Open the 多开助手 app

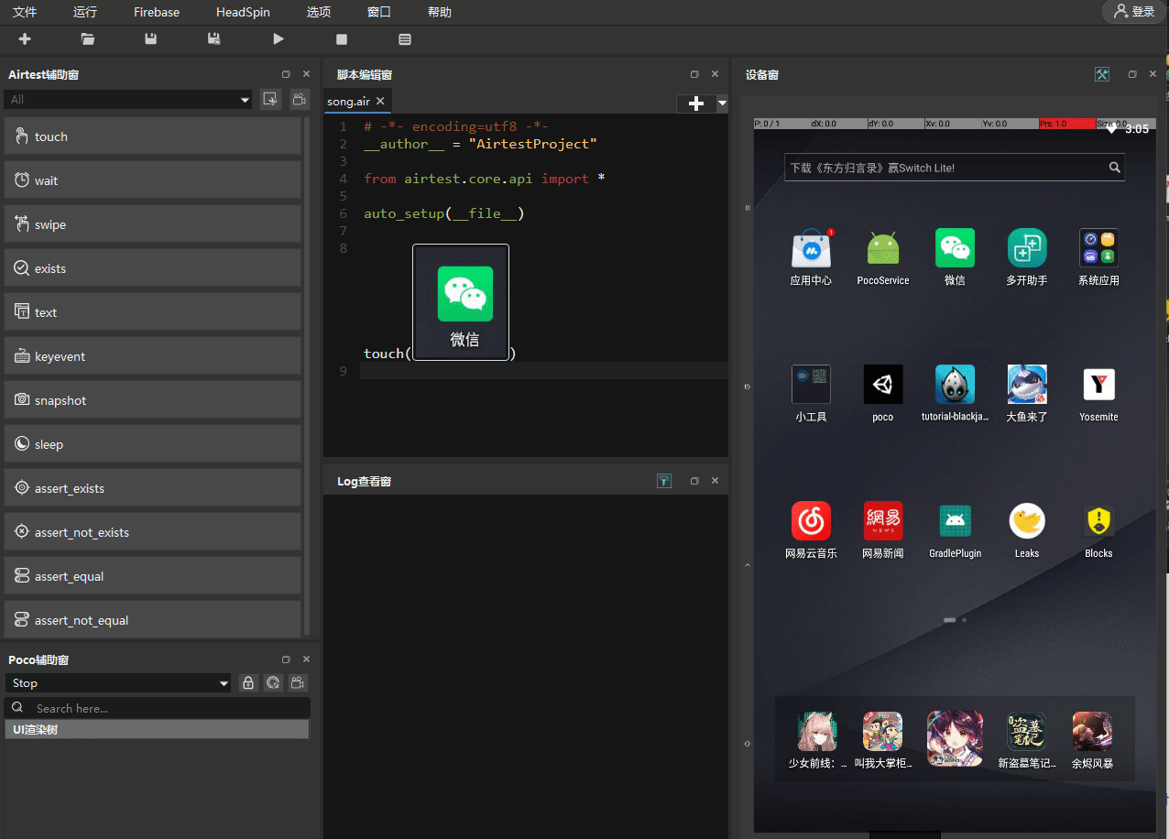1027,257
